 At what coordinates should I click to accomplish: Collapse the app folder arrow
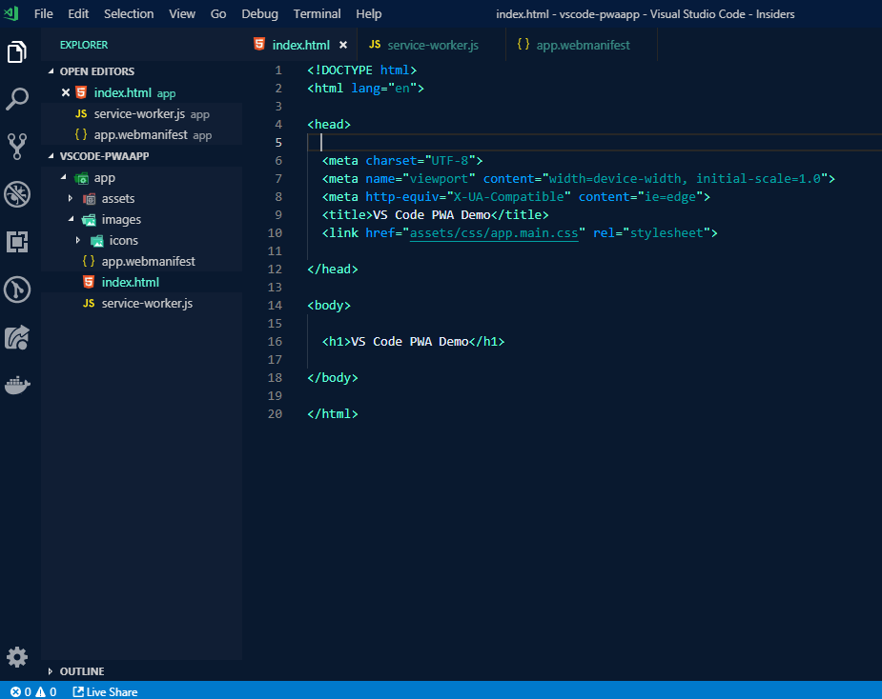(x=64, y=177)
